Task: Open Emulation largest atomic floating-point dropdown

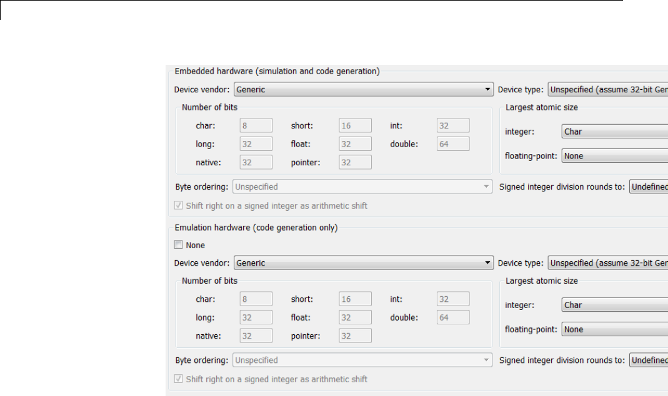Action: 614,330
